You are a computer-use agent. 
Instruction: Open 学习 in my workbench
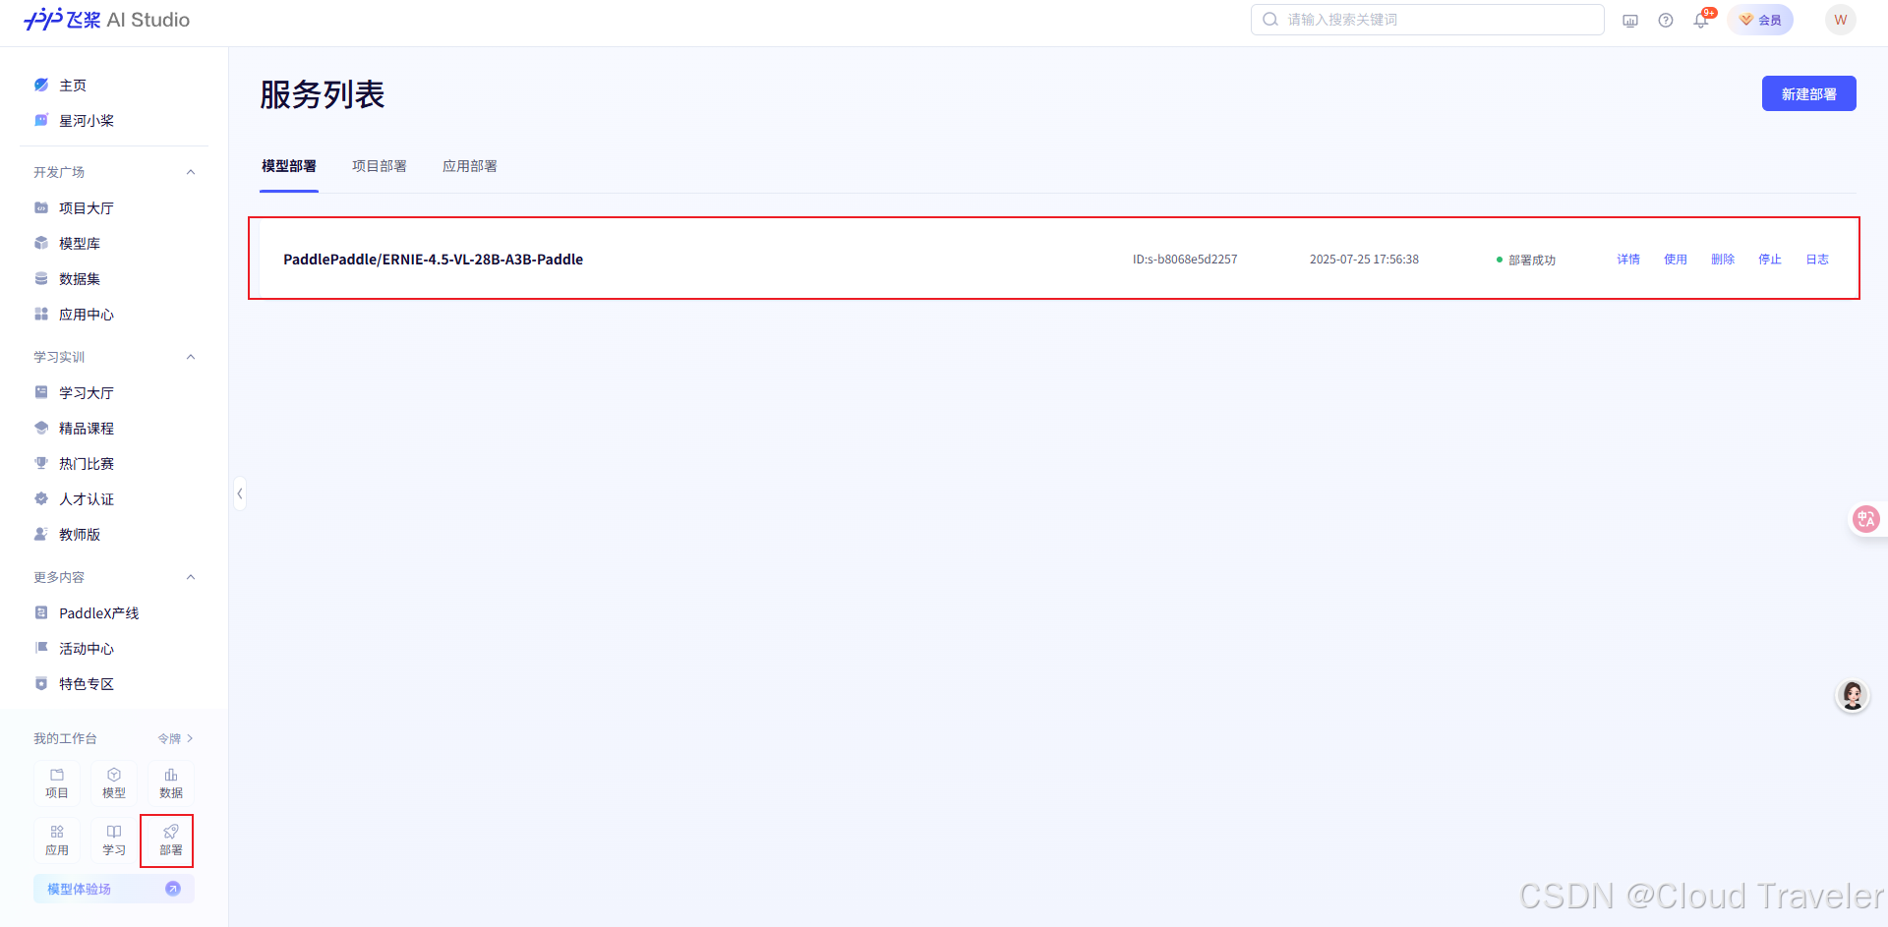click(x=114, y=840)
